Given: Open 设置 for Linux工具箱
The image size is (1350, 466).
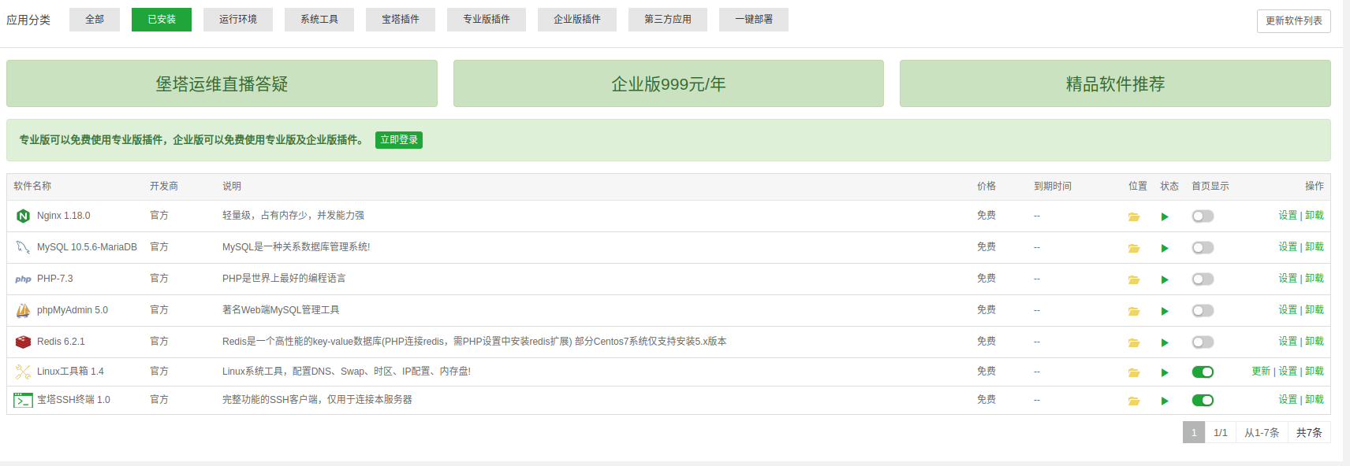Looking at the screenshot, I should [x=1288, y=371].
